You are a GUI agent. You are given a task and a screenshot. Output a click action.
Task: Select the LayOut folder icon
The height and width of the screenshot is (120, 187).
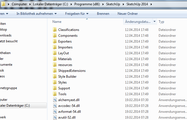tap(55, 53)
